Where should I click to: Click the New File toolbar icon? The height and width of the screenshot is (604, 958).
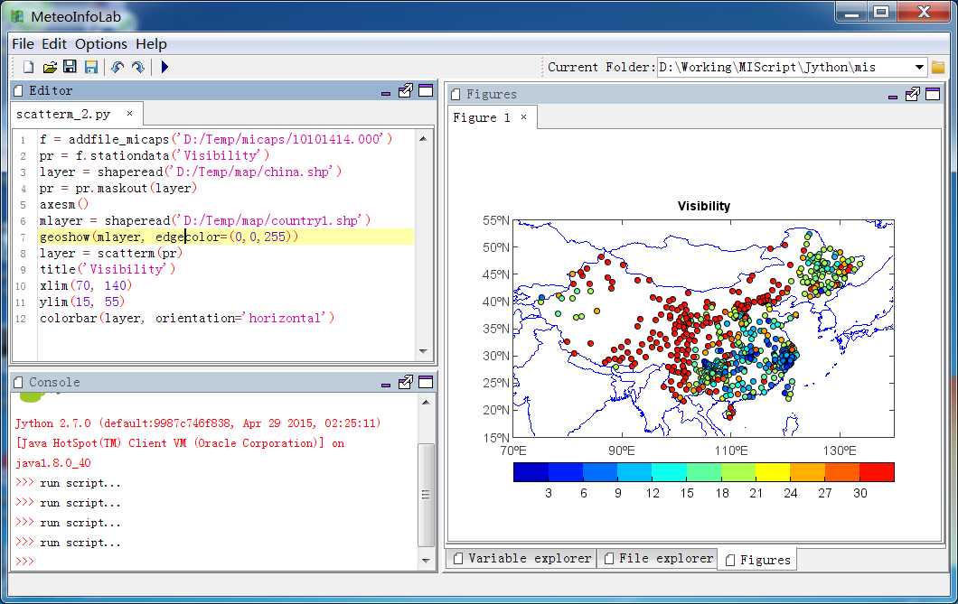(28, 67)
